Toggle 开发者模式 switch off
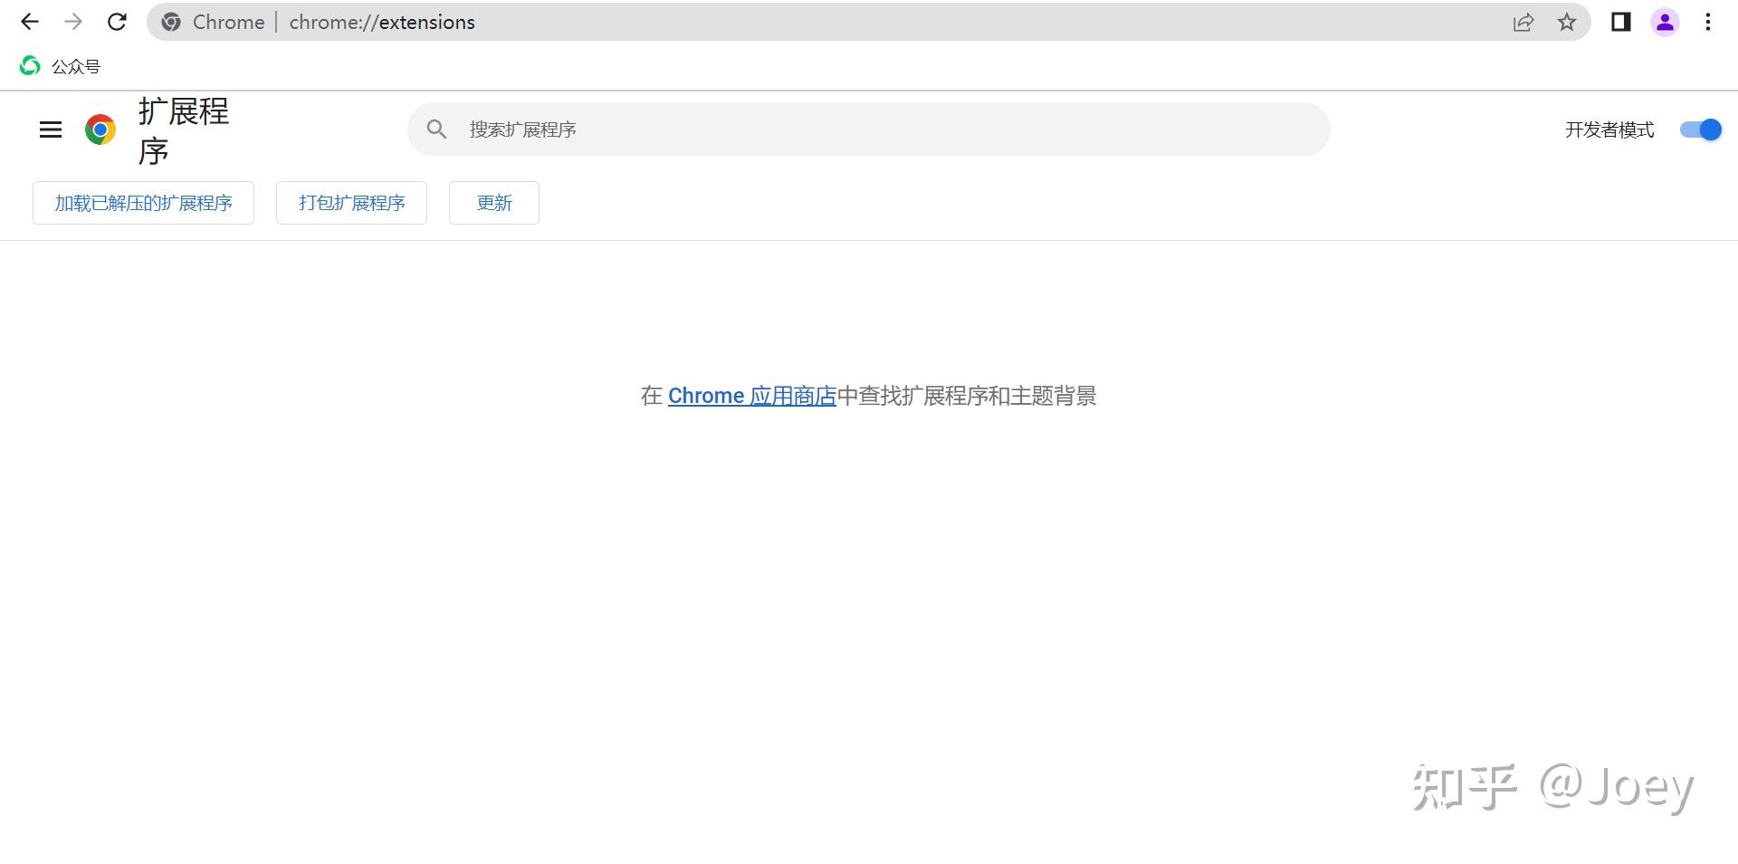This screenshot has width=1738, height=864. tap(1700, 130)
